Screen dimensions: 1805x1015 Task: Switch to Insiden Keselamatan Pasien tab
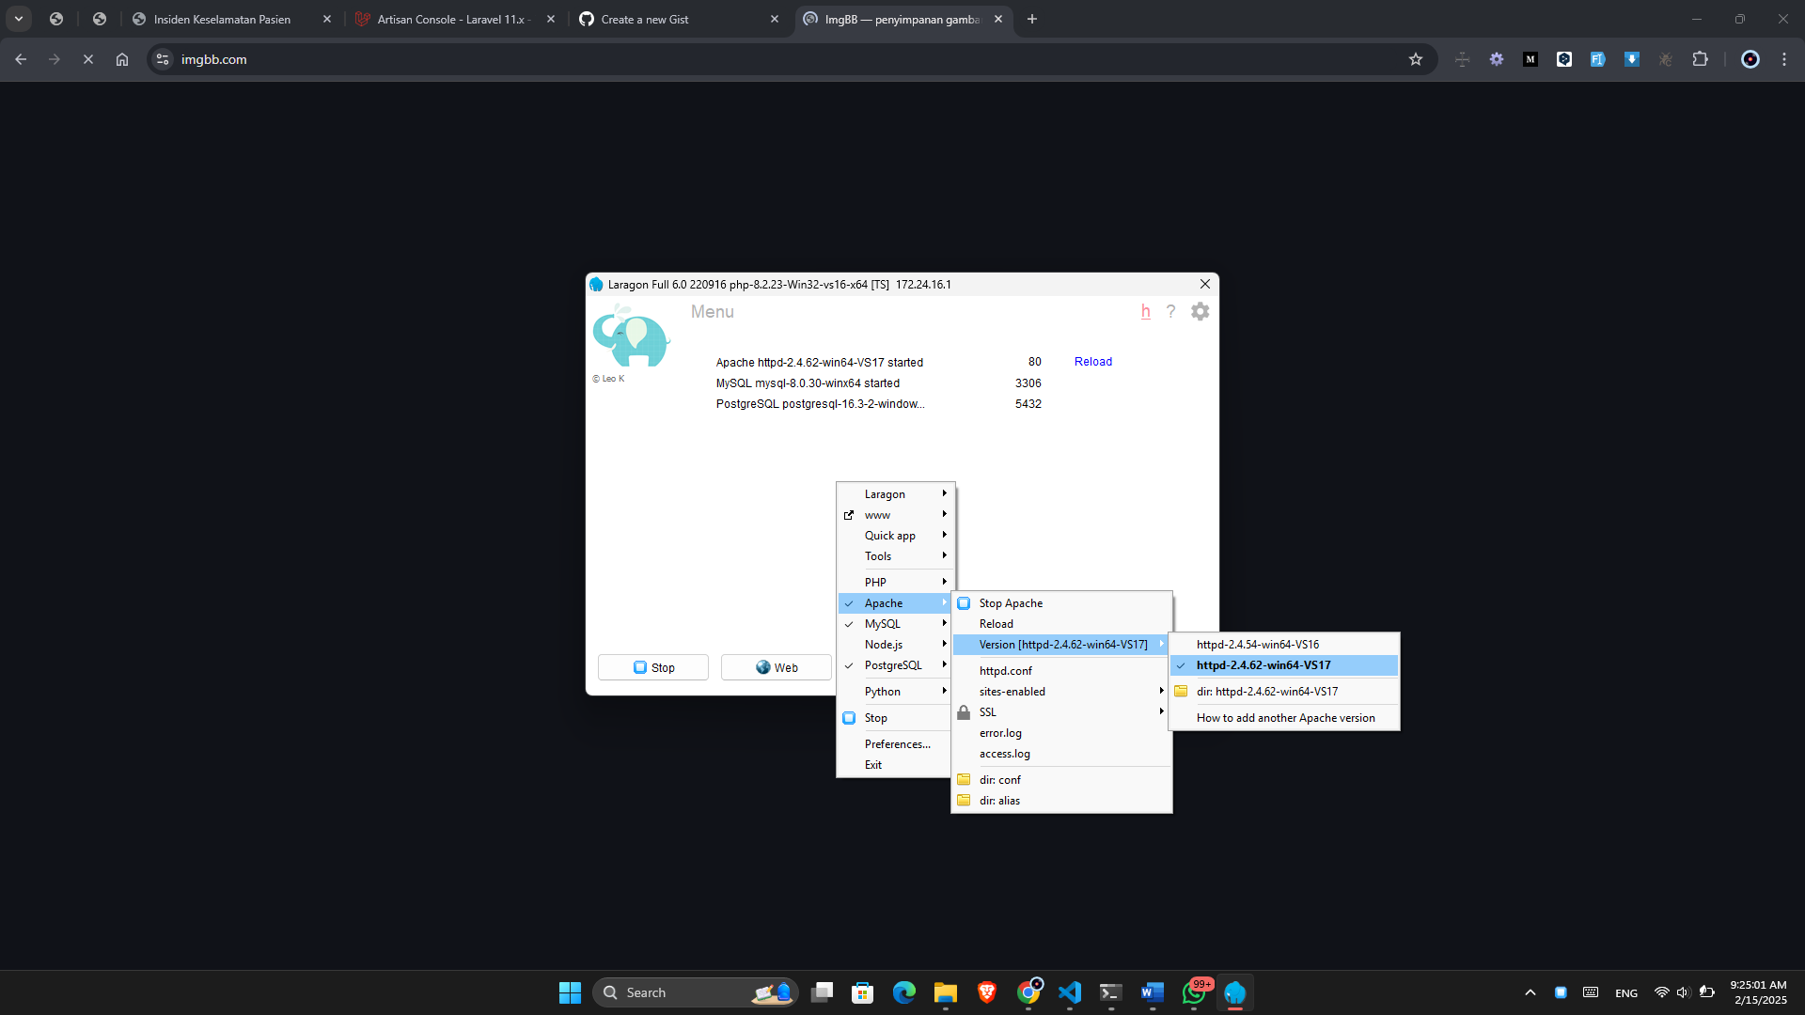coord(232,19)
